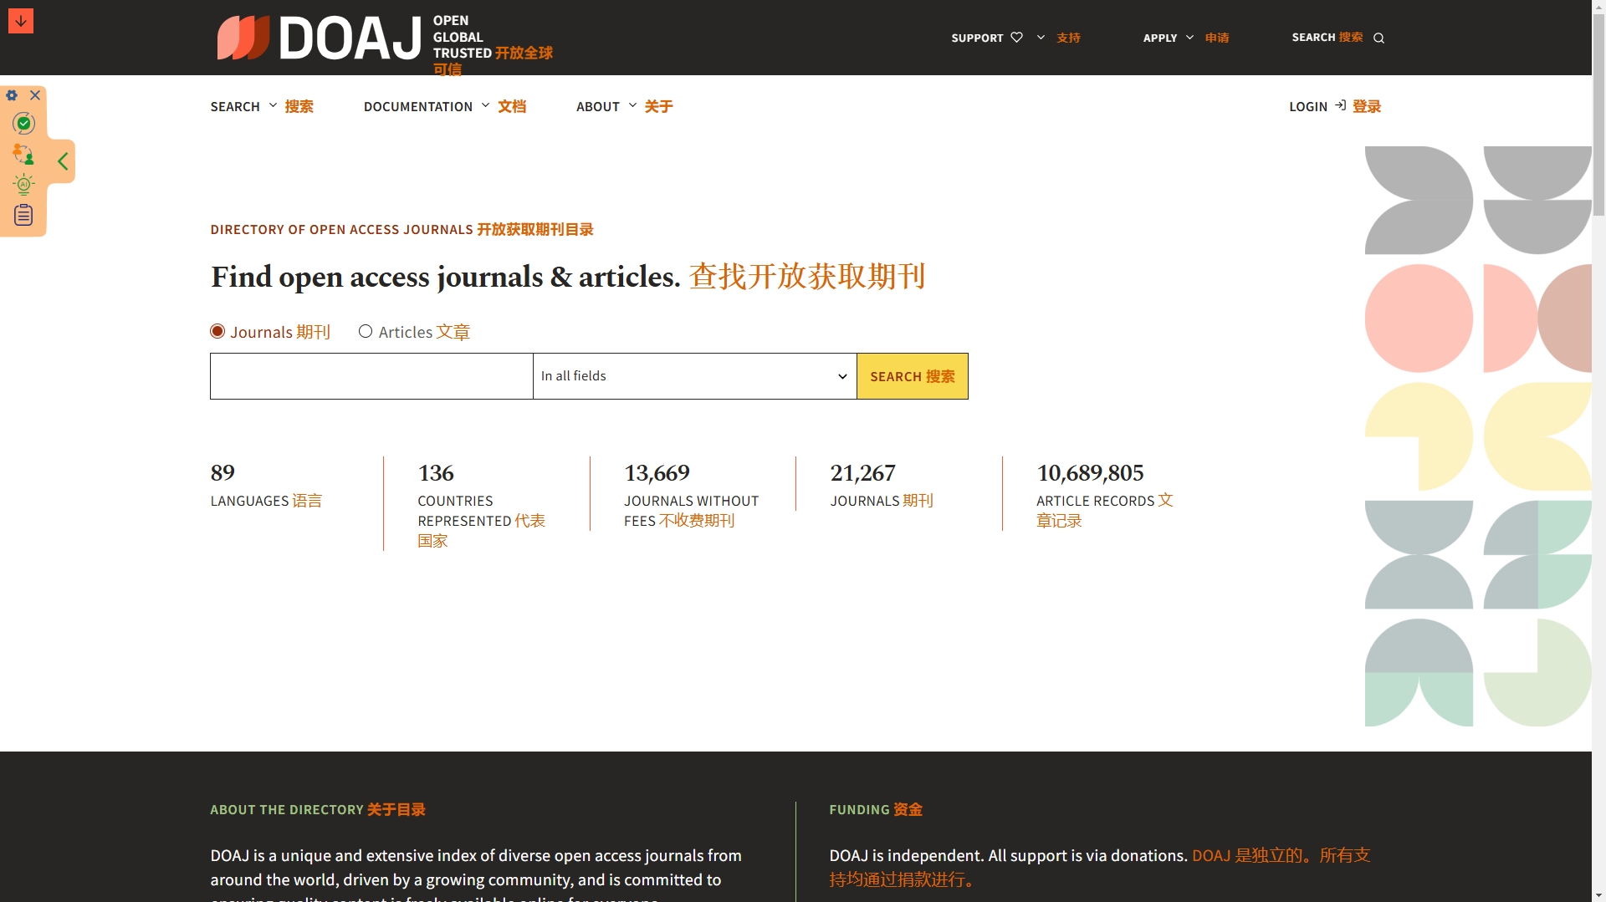
Task: Click the '89 Languages' statistic
Action: [266, 485]
